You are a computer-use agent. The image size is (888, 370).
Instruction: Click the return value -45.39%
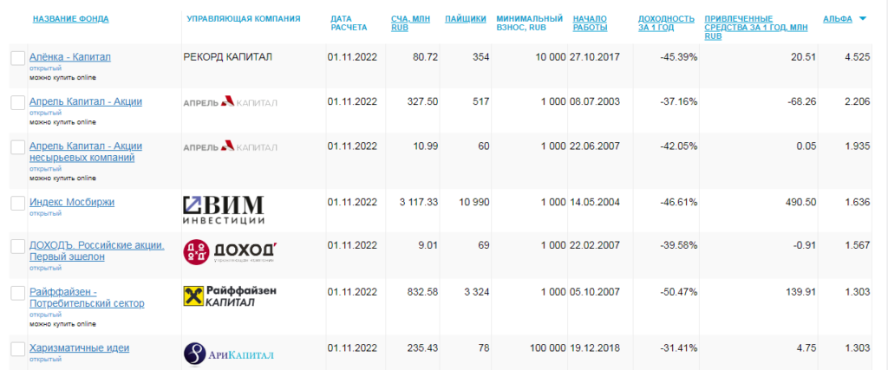679,56
